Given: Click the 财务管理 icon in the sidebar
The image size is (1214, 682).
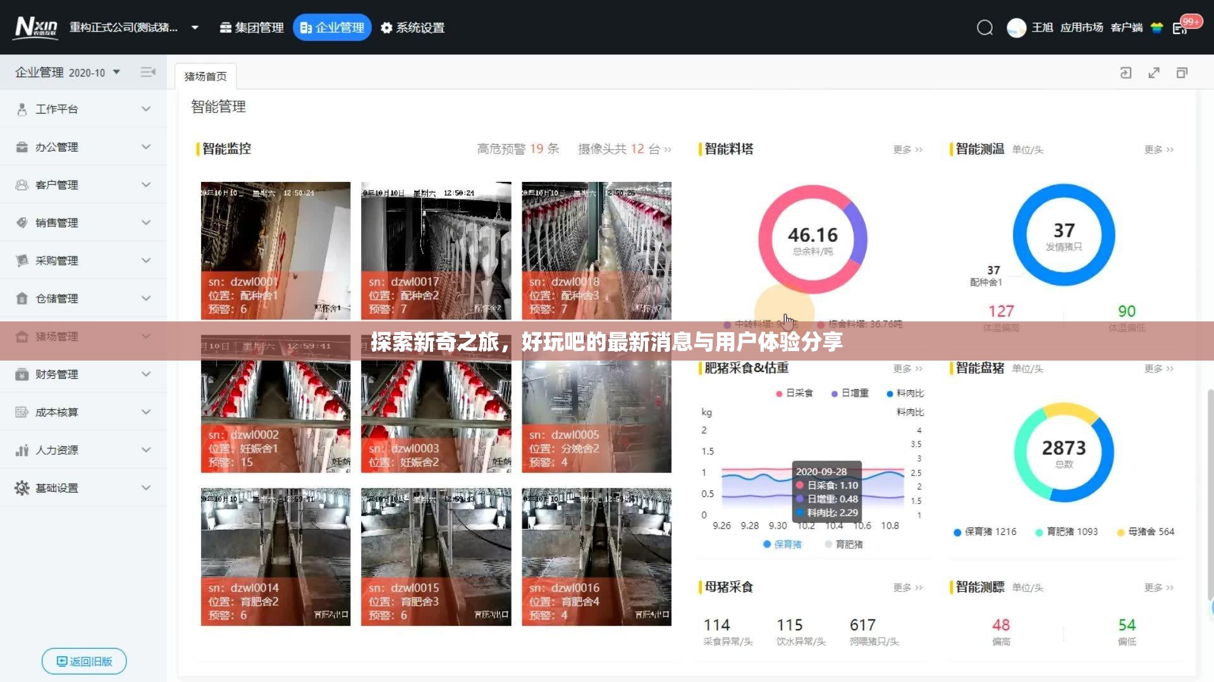Looking at the screenshot, I should coord(21,374).
